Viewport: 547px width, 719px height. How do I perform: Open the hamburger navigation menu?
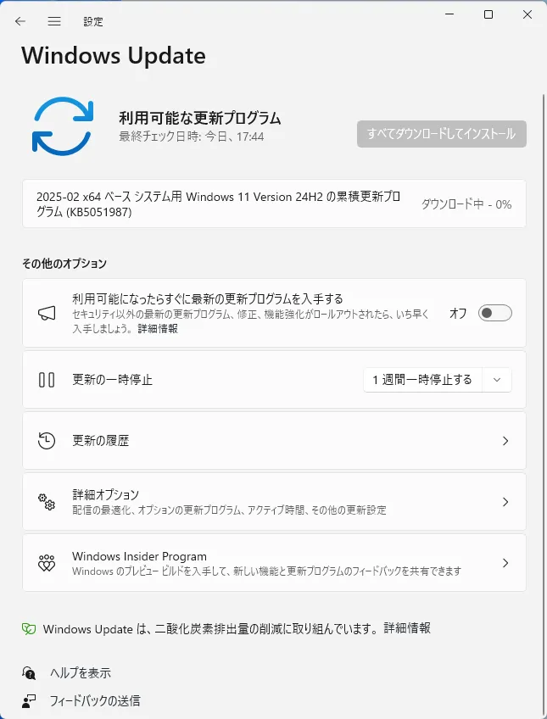tap(54, 21)
